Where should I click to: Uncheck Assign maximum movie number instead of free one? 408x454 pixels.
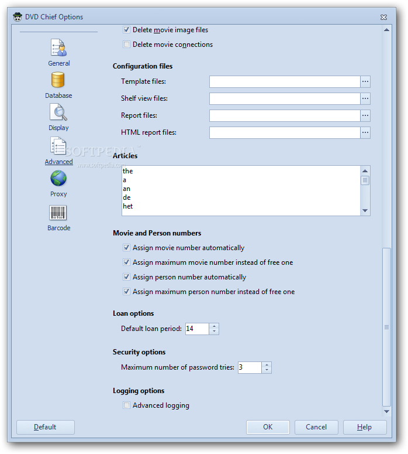click(x=126, y=262)
